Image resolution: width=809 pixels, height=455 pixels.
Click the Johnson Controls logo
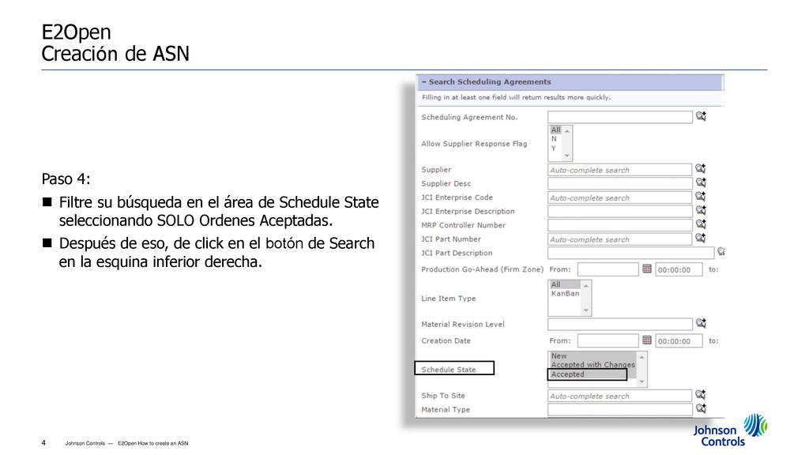click(x=730, y=430)
